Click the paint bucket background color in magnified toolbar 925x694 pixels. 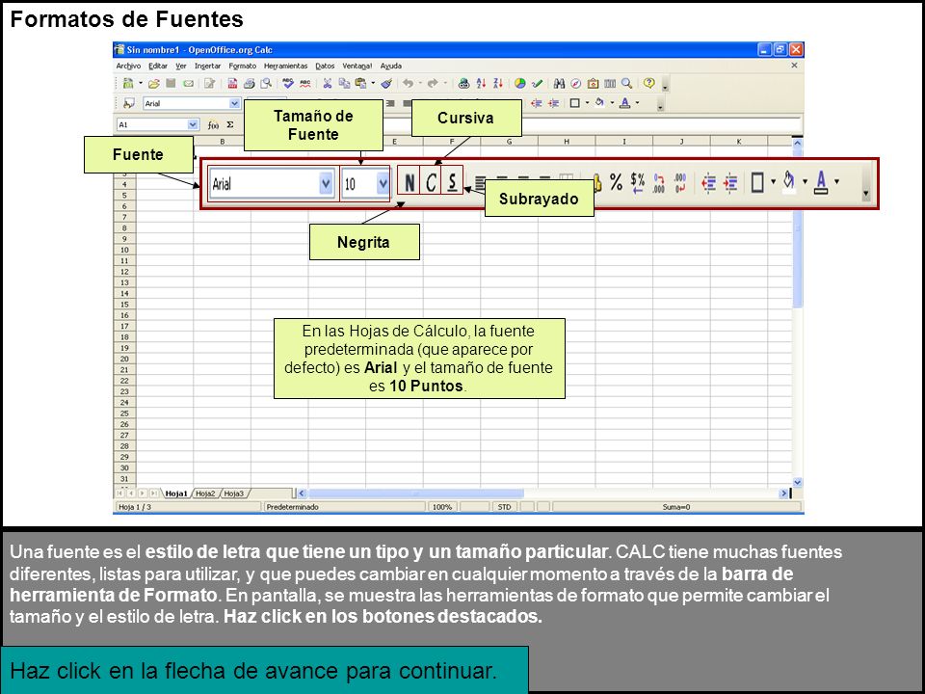coord(789,182)
